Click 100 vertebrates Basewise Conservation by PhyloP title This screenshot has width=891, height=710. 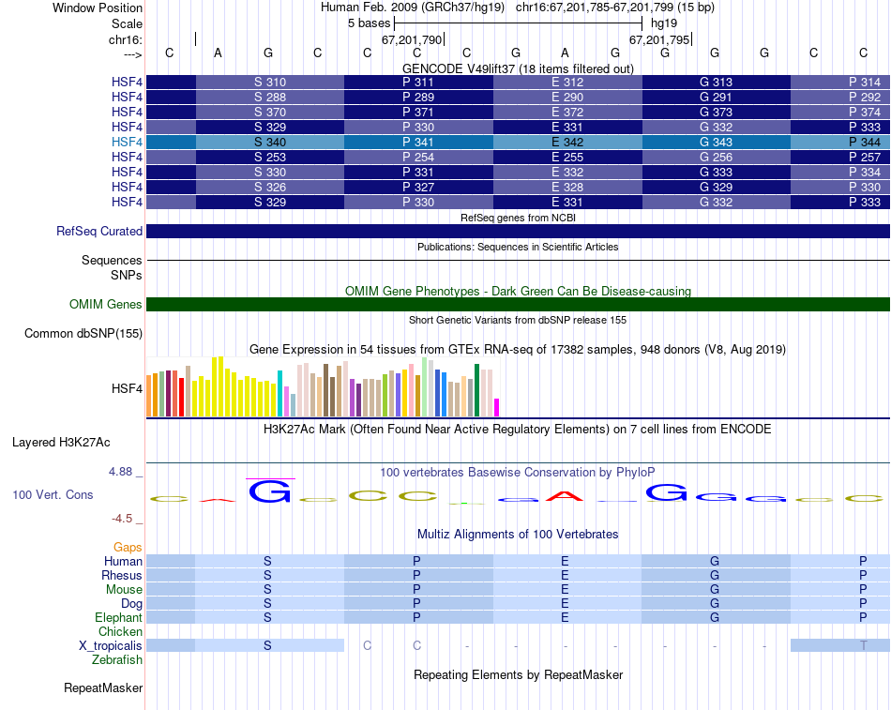(x=517, y=473)
